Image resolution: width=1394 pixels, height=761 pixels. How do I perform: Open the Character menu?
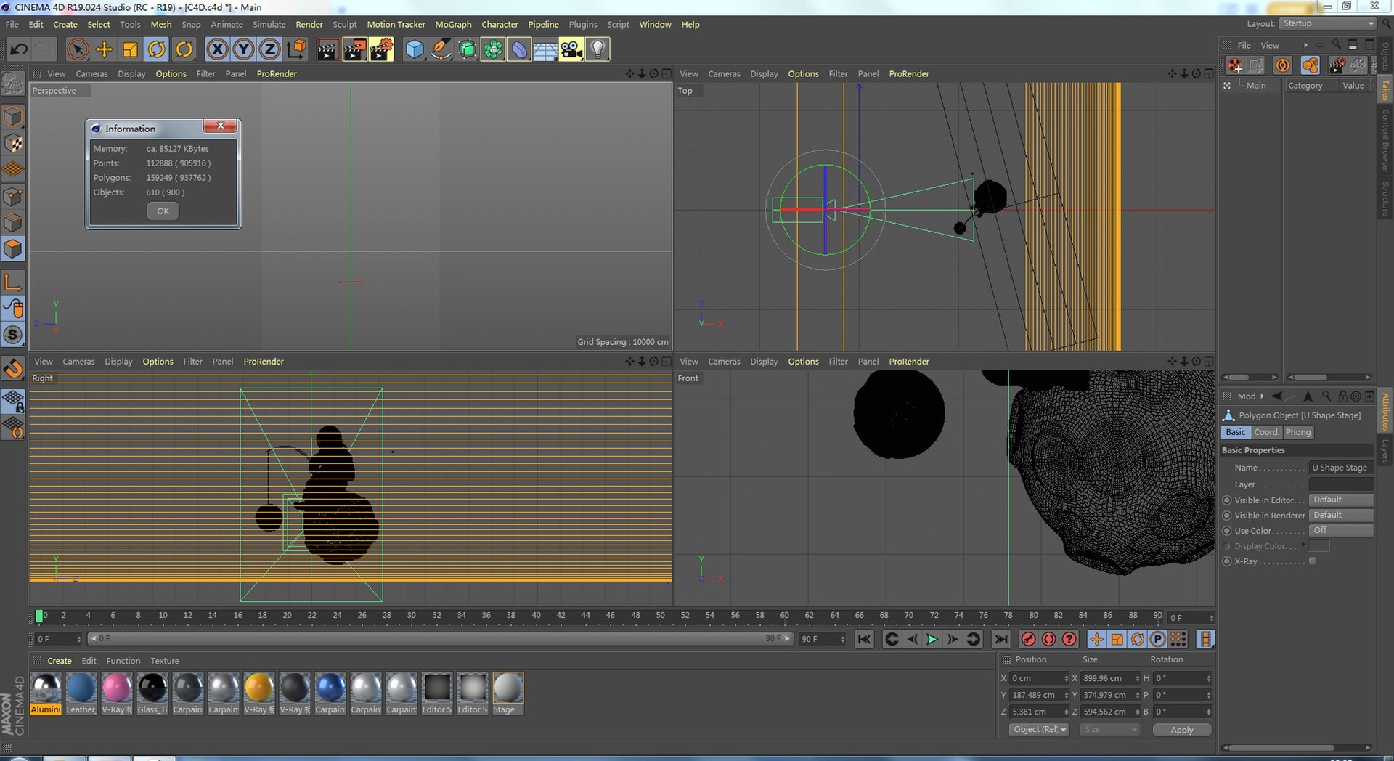[x=500, y=24]
